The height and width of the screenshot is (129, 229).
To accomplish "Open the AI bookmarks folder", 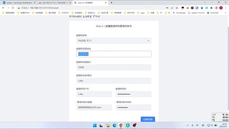I will point(167,13).
